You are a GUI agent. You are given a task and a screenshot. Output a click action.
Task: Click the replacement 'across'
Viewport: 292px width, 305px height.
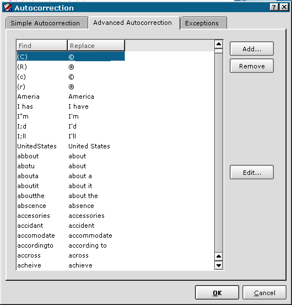(78, 255)
